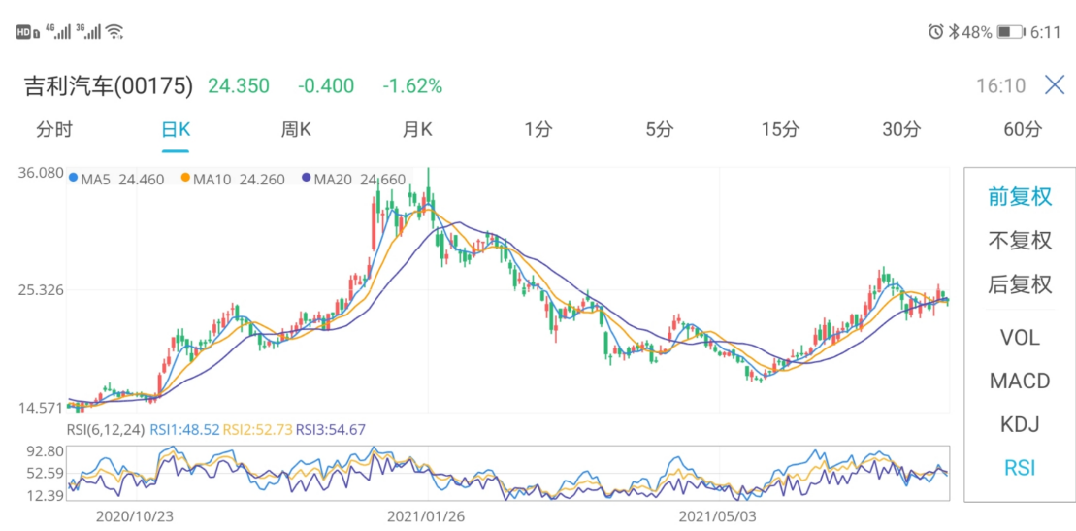Switch to the 分时 tab
Image resolution: width=1076 pixels, height=531 pixels.
[x=54, y=129]
